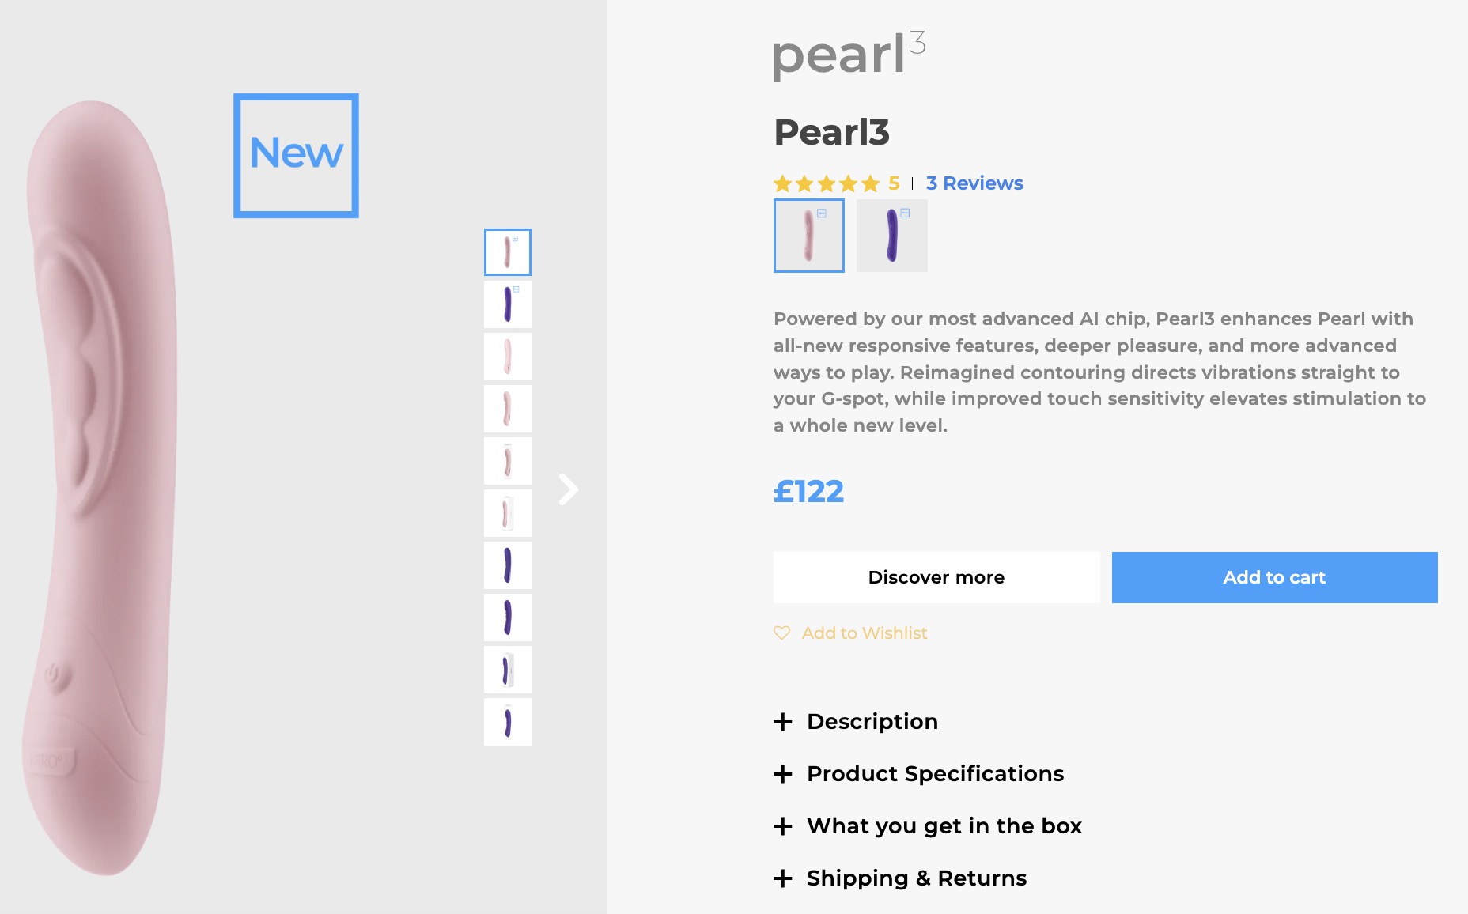The image size is (1468, 914).
Task: Click the five-star rating icons
Action: point(827,183)
